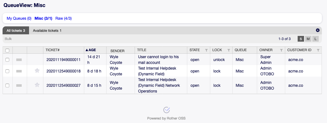
Task: Click title ending 'Network Operations'
Action: 159,85
